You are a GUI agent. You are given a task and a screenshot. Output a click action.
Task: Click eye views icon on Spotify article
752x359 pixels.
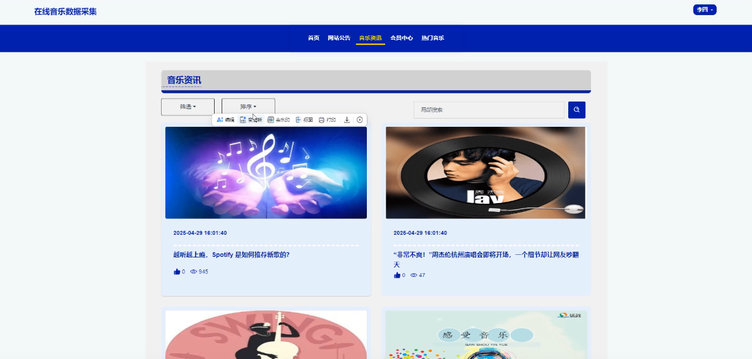point(194,272)
